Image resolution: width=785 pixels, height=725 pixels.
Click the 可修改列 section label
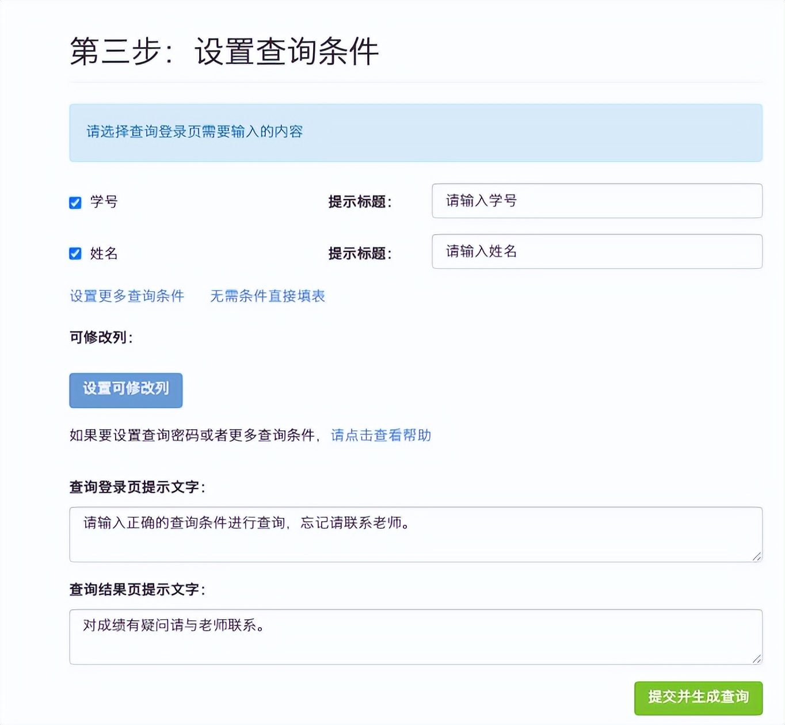101,338
